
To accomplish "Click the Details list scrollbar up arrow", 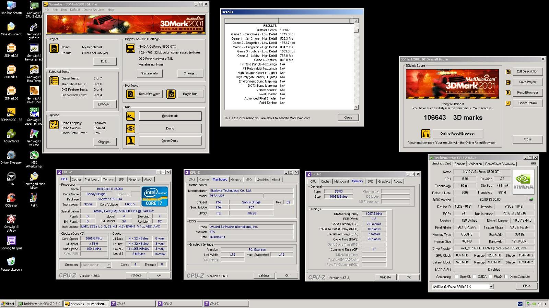I will coord(356,21).
